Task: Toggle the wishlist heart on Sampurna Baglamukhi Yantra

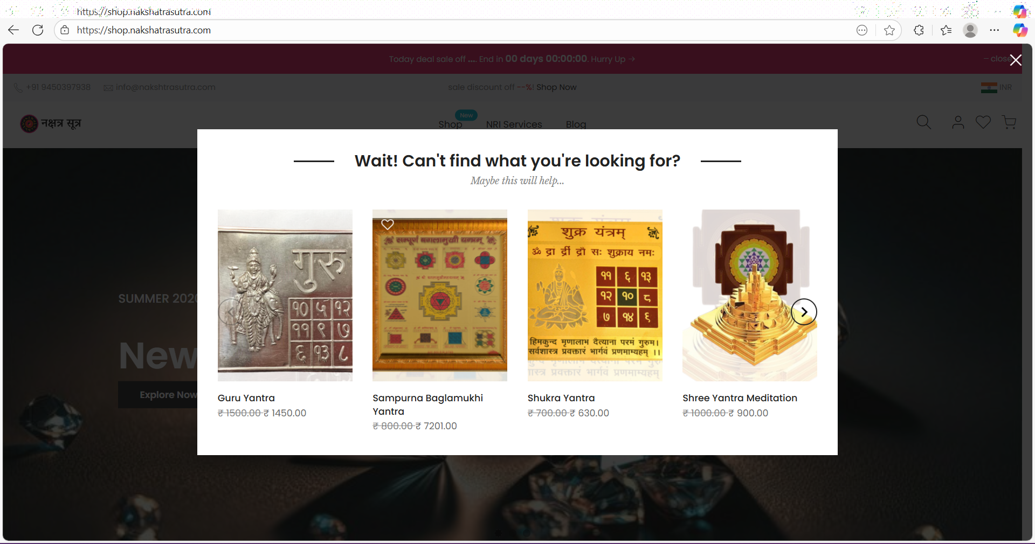Action: pos(388,224)
